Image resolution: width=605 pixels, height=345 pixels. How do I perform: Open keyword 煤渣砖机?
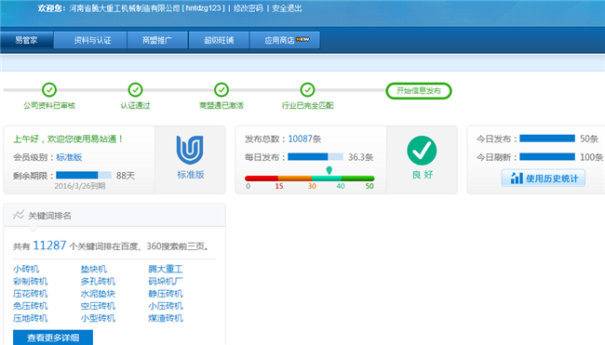166,318
